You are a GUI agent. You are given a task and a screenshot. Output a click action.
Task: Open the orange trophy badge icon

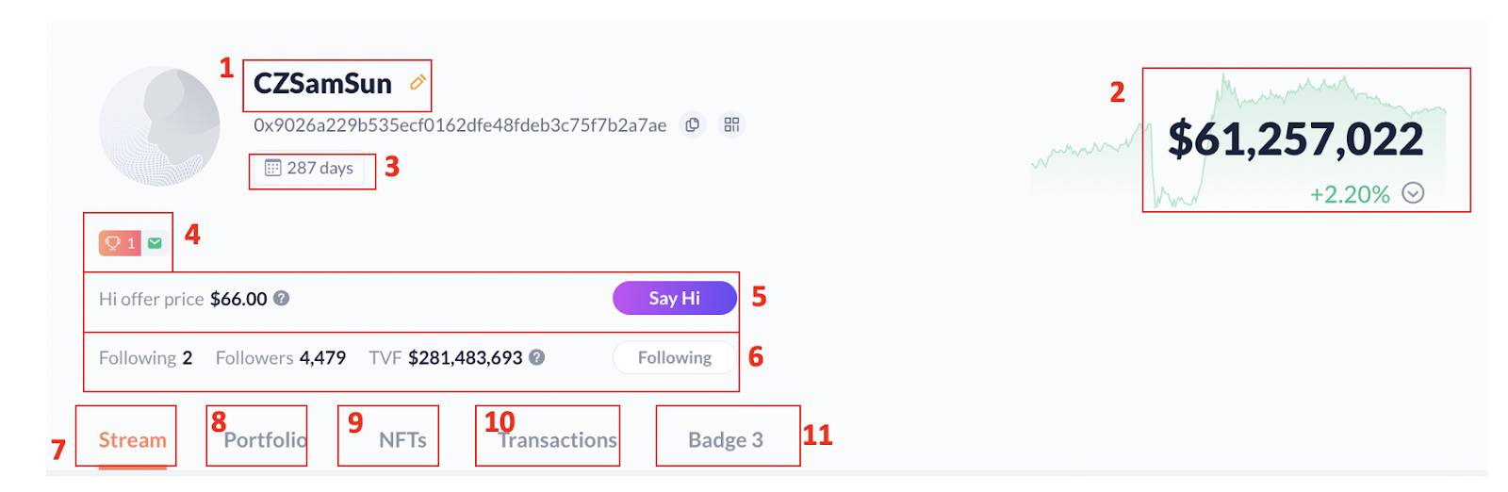120,243
